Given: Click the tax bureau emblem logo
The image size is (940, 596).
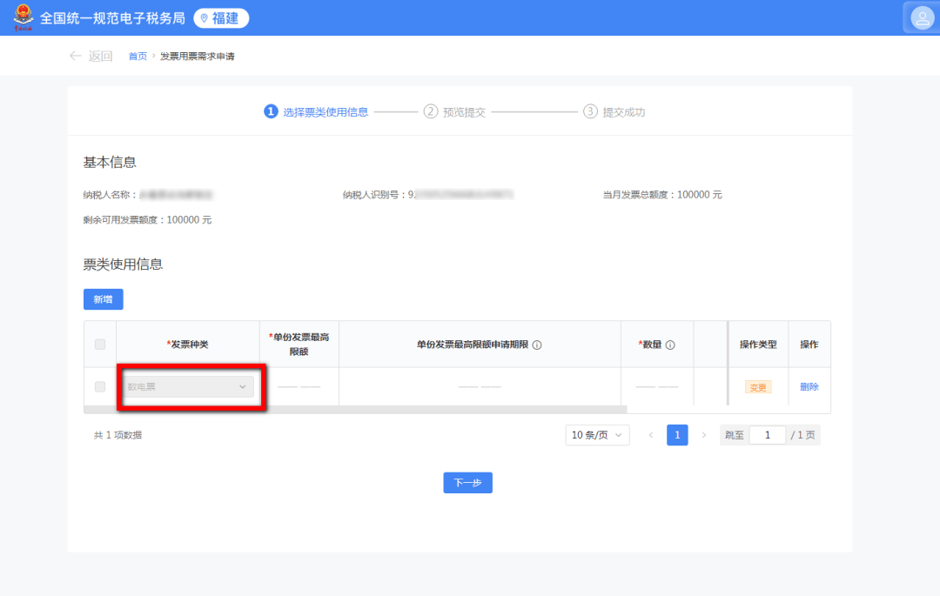Looking at the screenshot, I should (23, 17).
